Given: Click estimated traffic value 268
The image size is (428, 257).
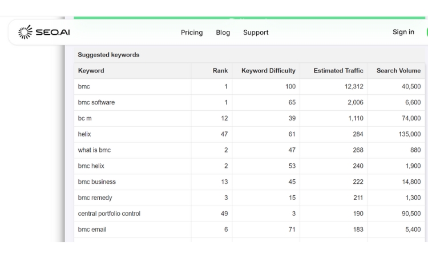Looking at the screenshot, I should [x=358, y=150].
